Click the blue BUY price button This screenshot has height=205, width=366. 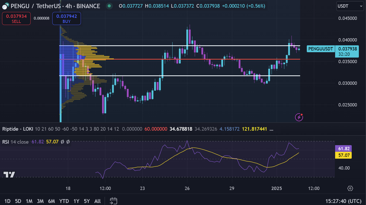(67, 19)
